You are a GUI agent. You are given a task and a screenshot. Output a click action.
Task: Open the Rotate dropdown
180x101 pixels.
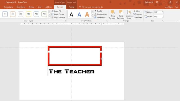[x=138, y=17]
